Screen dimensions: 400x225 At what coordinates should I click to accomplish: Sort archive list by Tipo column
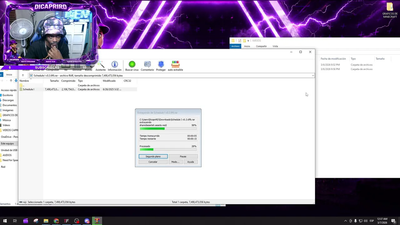point(89,81)
